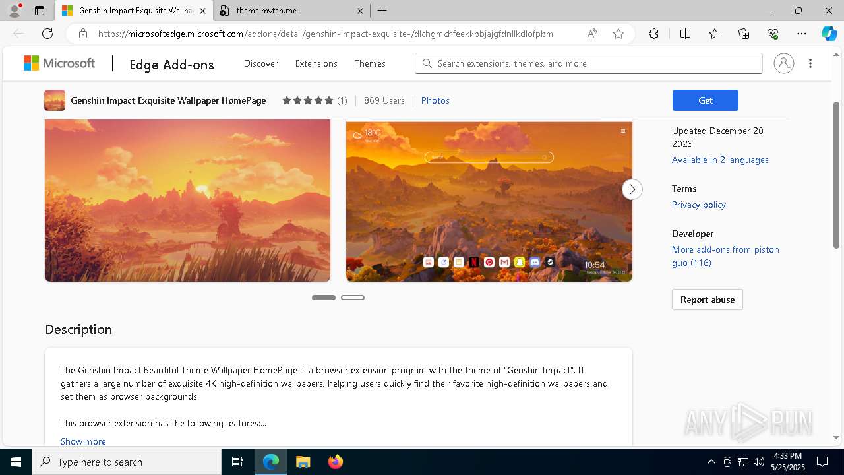
Task: Open the Extensions menu item
Action: coord(316,63)
